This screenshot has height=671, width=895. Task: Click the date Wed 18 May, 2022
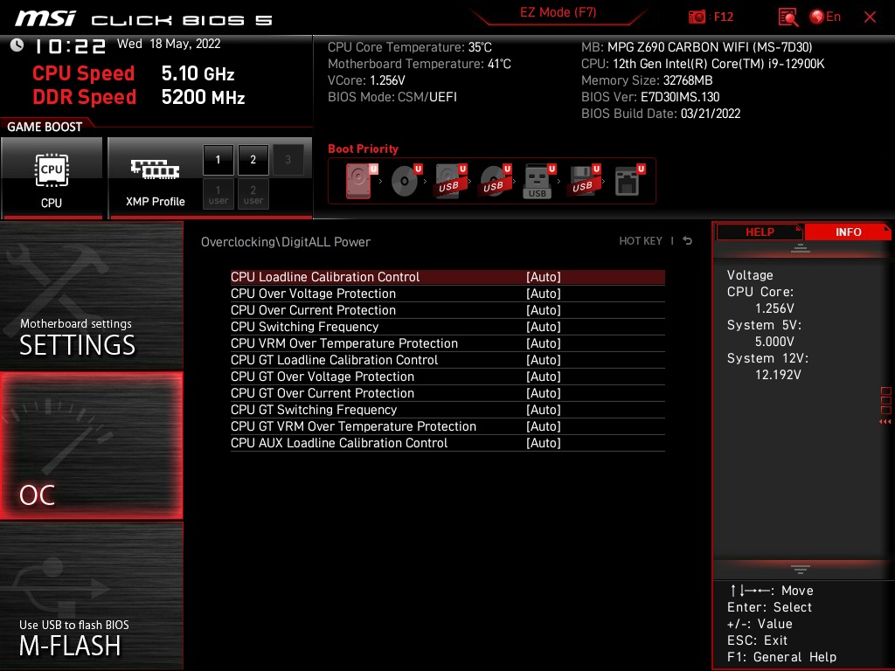[169, 44]
